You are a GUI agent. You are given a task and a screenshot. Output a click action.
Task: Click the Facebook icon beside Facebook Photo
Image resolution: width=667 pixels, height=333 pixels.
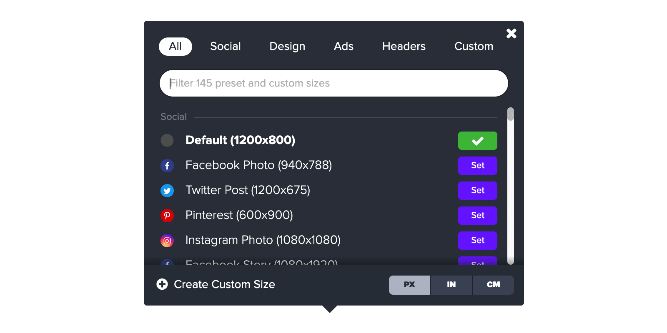(167, 166)
